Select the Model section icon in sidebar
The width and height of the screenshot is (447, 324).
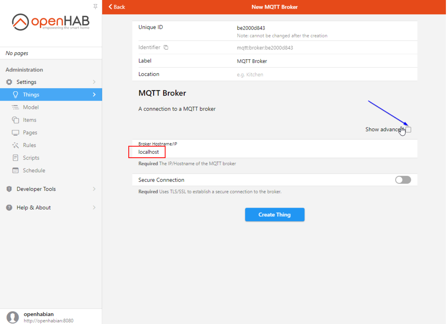pyautogui.click(x=15, y=107)
